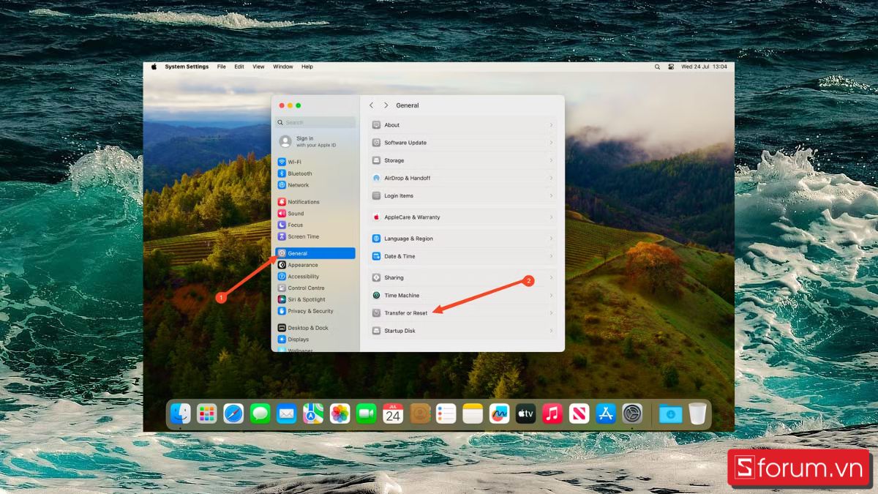Open the App Store from the Dock

tap(605, 413)
